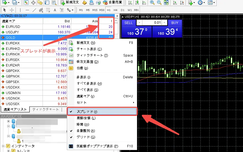Open dropdown arrow next to Profiles icon
This screenshot has height=152, width=243.
pos(19,2)
